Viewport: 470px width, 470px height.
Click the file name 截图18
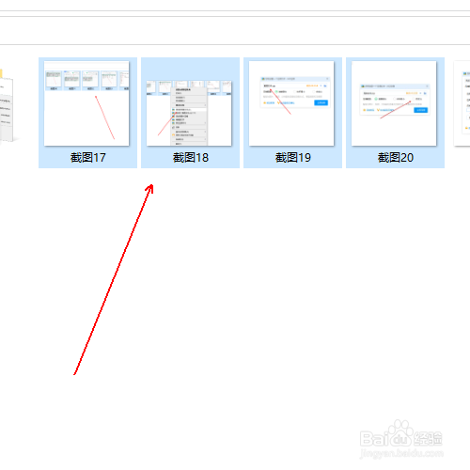click(191, 157)
